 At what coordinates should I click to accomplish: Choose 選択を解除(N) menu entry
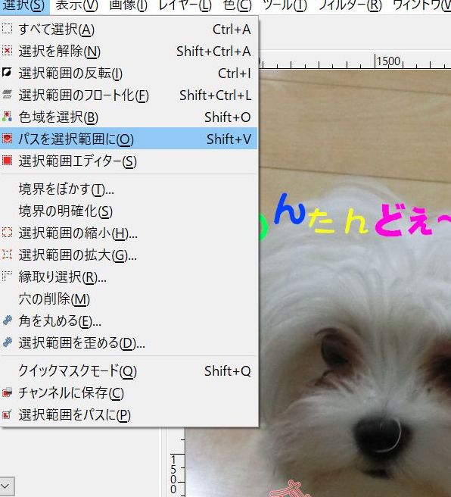point(129,52)
